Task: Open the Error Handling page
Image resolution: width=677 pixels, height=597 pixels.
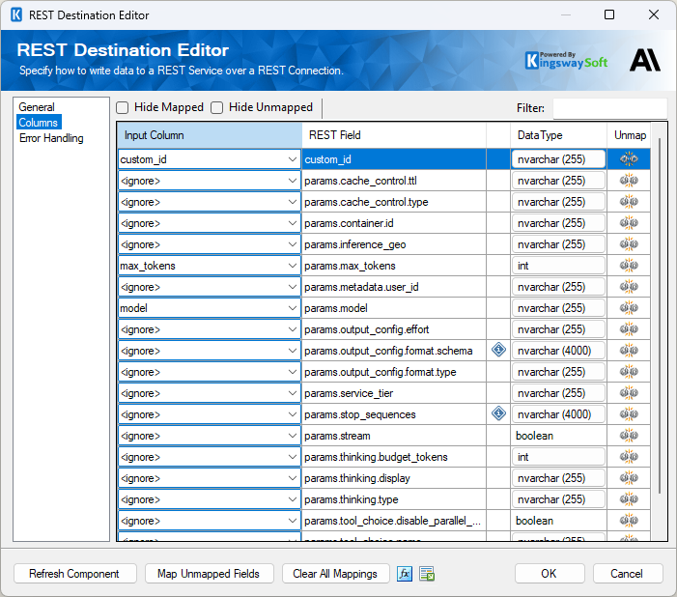Action: pyautogui.click(x=51, y=138)
